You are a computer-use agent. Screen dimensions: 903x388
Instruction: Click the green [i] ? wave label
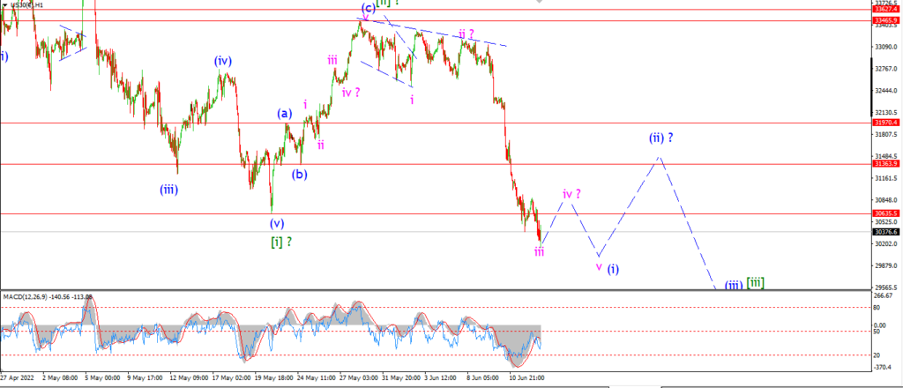pyautogui.click(x=280, y=242)
